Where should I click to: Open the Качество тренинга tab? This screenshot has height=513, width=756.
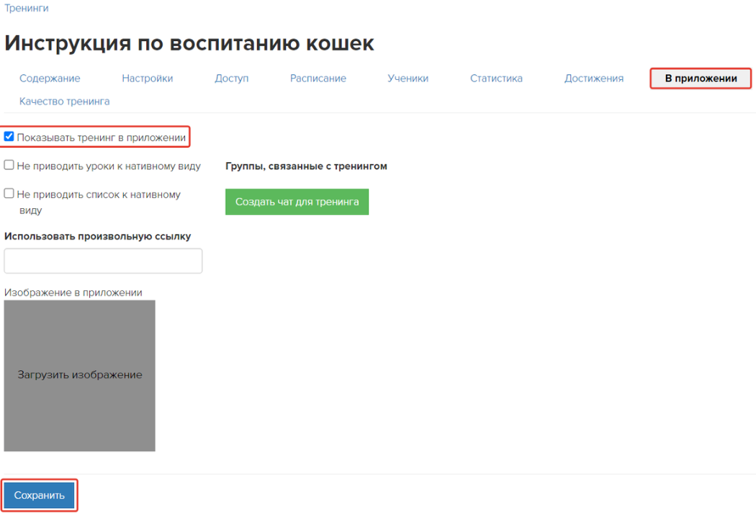65,102
